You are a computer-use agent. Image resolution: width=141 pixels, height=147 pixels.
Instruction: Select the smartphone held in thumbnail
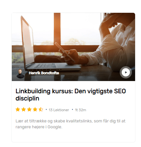[64, 52]
